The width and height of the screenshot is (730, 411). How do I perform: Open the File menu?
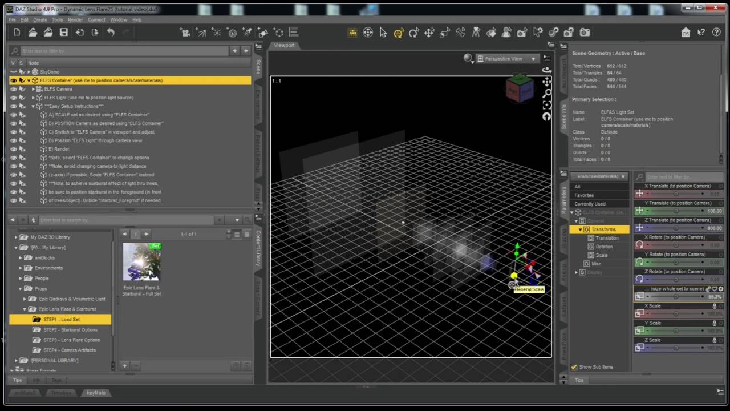click(12, 19)
